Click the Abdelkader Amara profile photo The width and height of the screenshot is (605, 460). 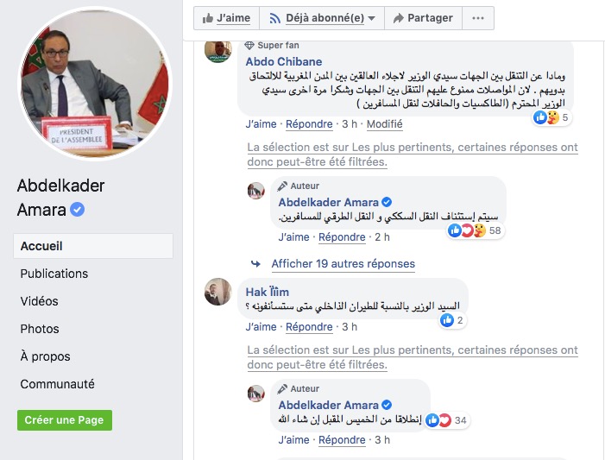coord(95,84)
